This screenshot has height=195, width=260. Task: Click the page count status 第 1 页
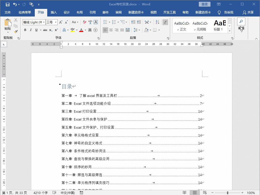pyautogui.click(x=14, y=193)
